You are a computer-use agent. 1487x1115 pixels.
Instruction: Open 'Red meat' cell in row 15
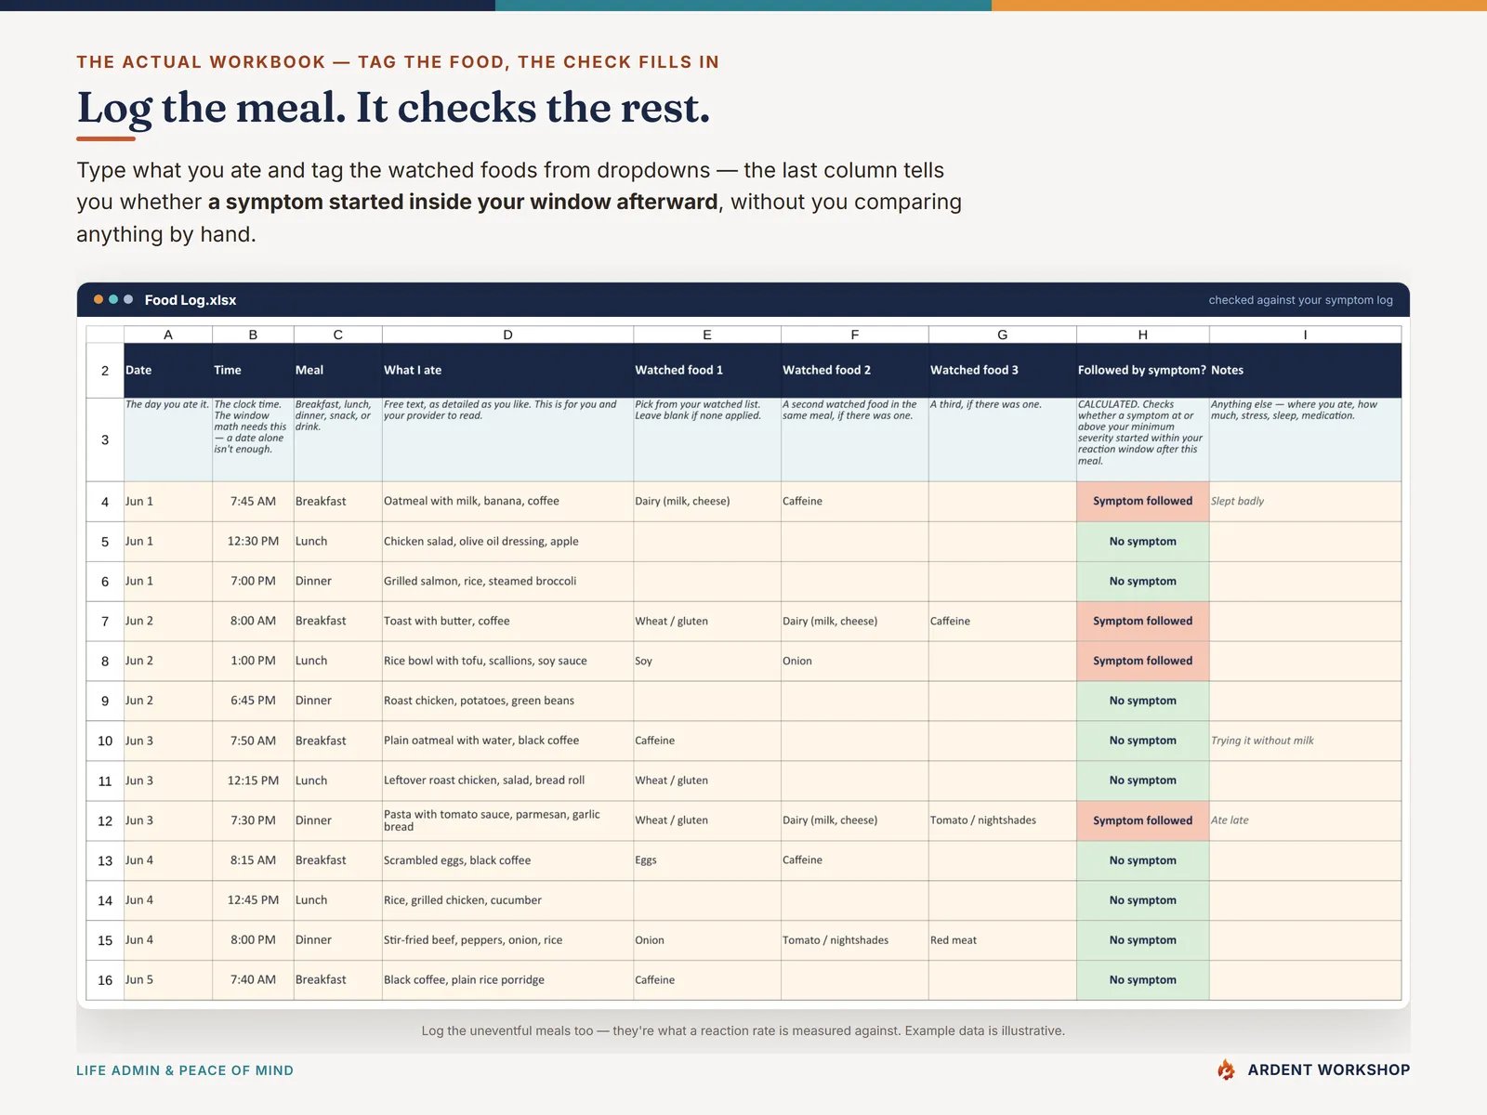1003,940
